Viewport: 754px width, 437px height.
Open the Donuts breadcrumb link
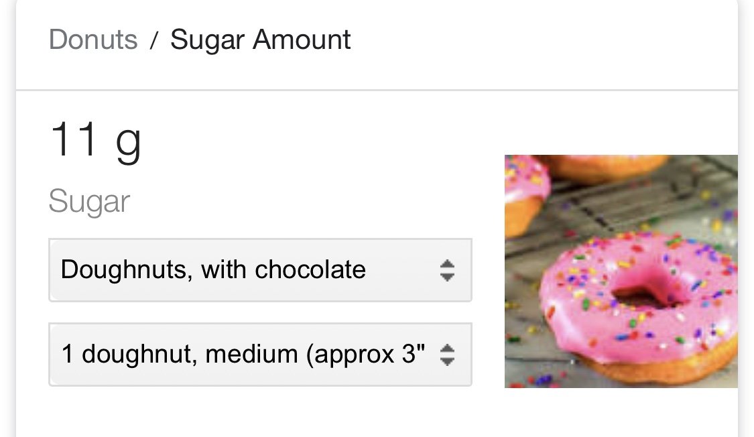pos(93,40)
